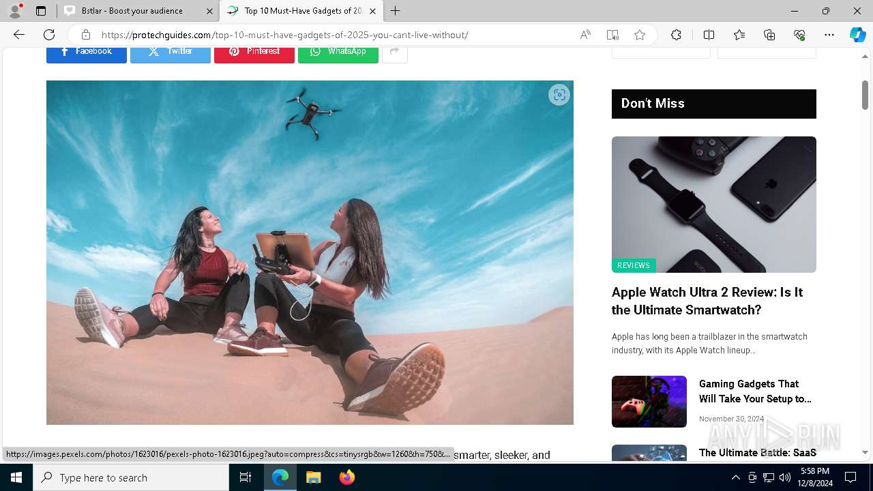Viewport: 873px width, 491px height.
Task: Open the taskbar clock and date
Action: click(x=814, y=477)
